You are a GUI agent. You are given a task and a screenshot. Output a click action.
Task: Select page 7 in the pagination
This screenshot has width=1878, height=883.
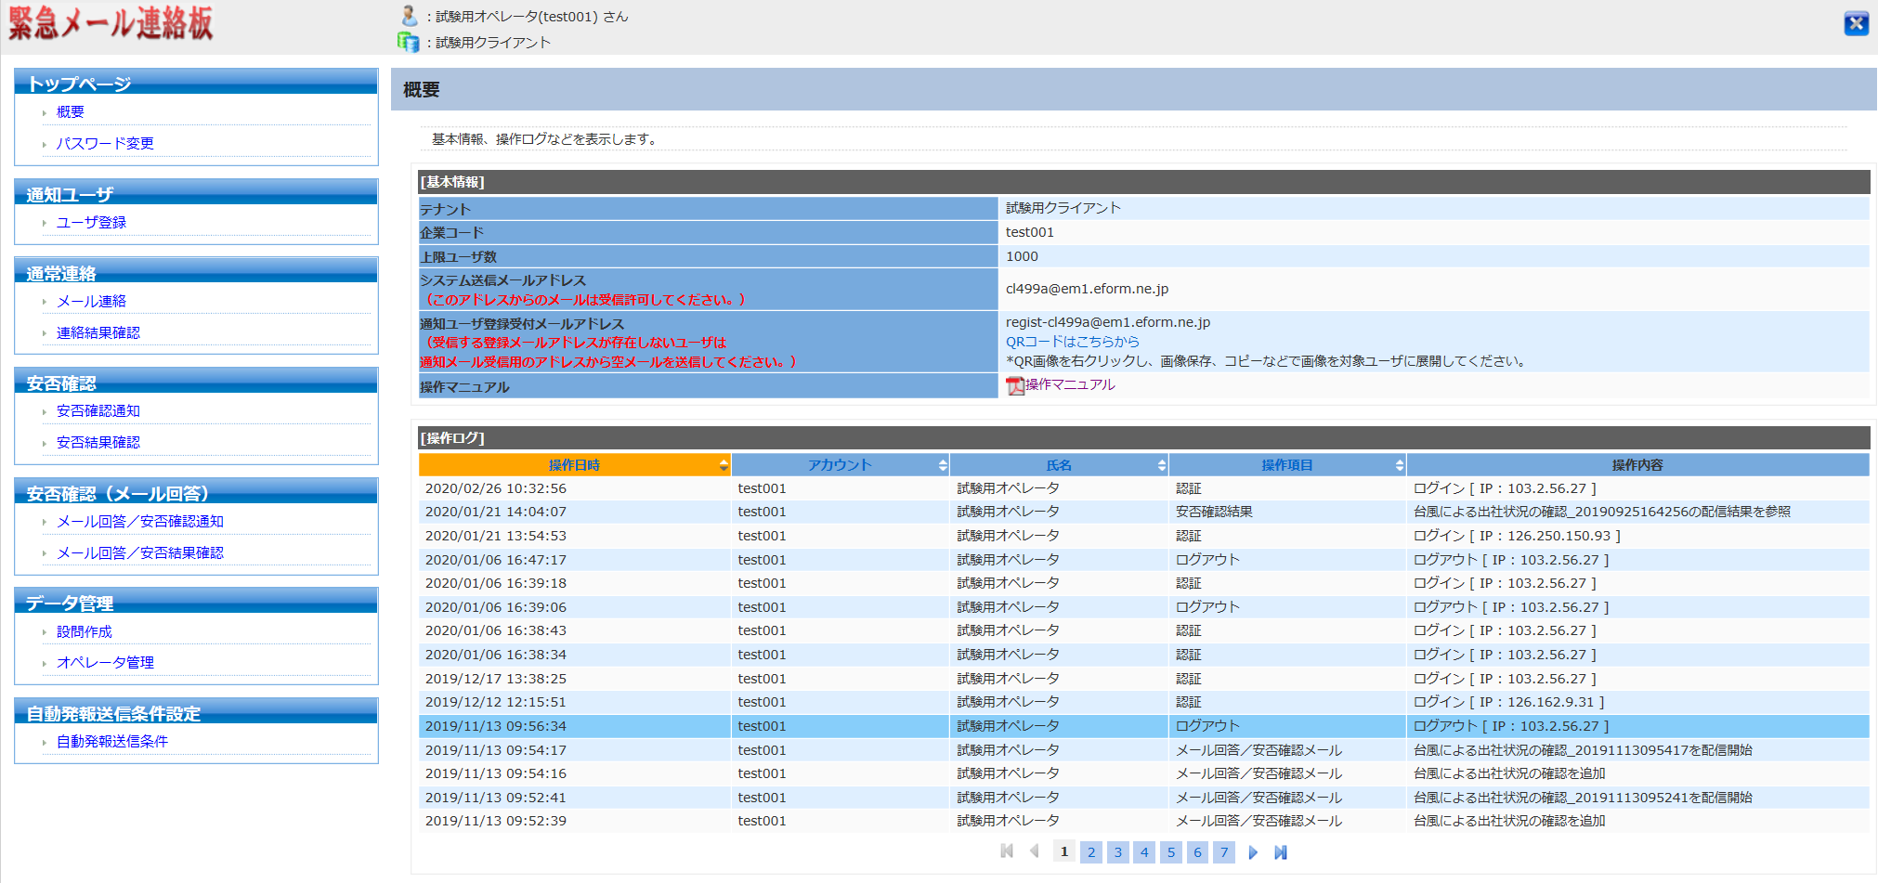(x=1224, y=852)
